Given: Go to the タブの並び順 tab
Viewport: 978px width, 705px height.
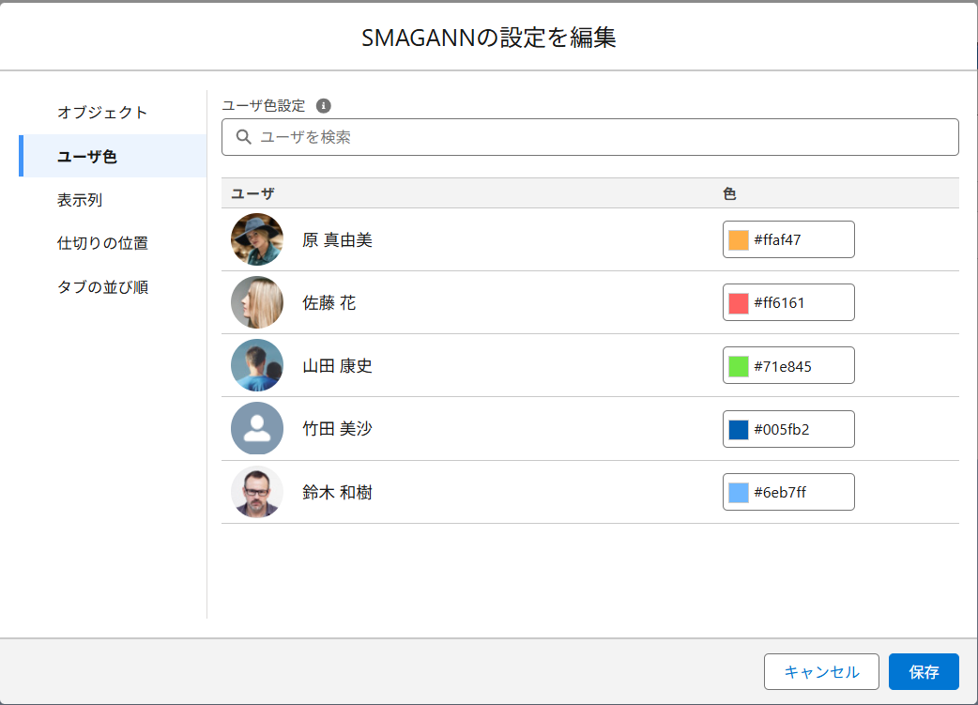Looking at the screenshot, I should click(102, 287).
